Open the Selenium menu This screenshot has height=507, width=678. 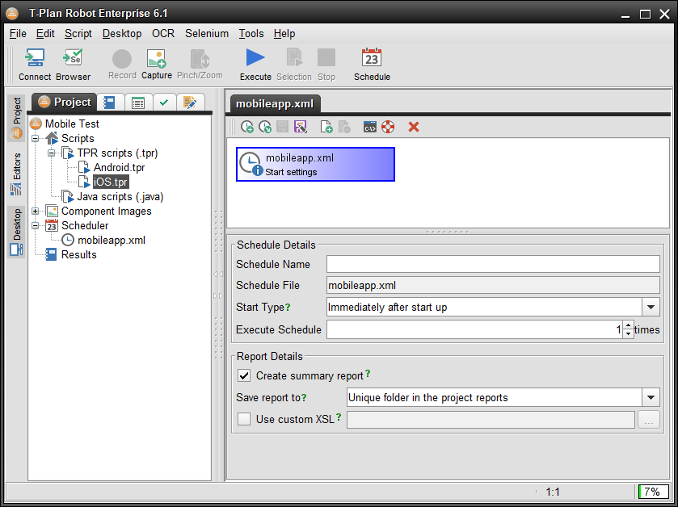point(206,34)
